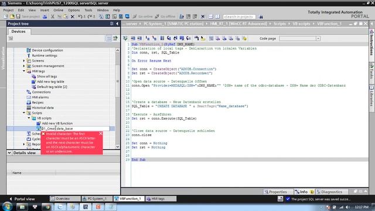Select HMI alarms tree item

point(40,97)
